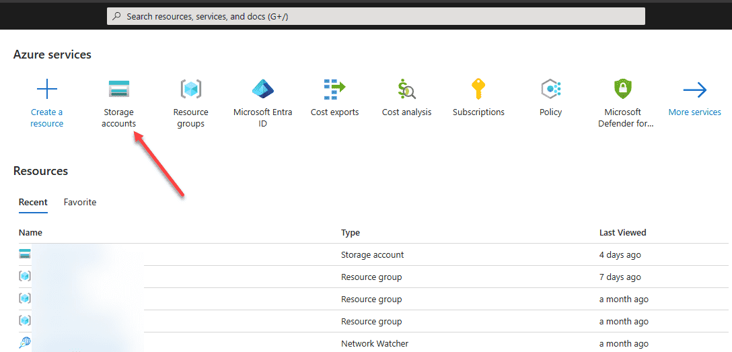
Task: Click the Name column header
Action: 30,232
